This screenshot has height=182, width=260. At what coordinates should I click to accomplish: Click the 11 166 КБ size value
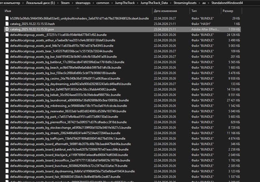pyautogui.click(x=233, y=133)
